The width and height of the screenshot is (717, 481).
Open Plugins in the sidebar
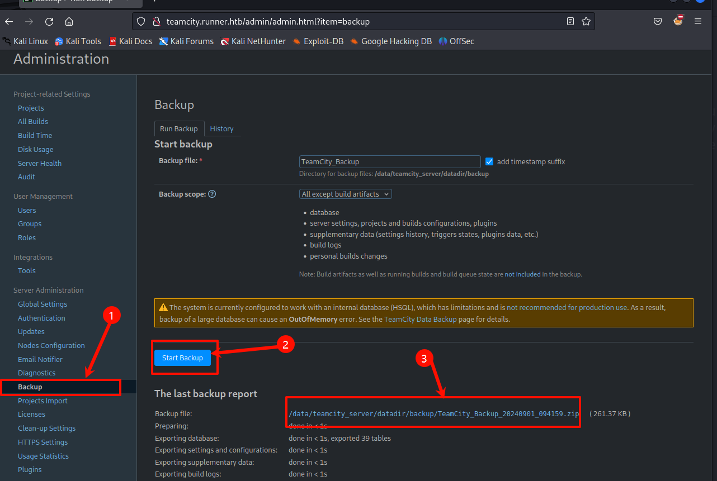(x=30, y=469)
